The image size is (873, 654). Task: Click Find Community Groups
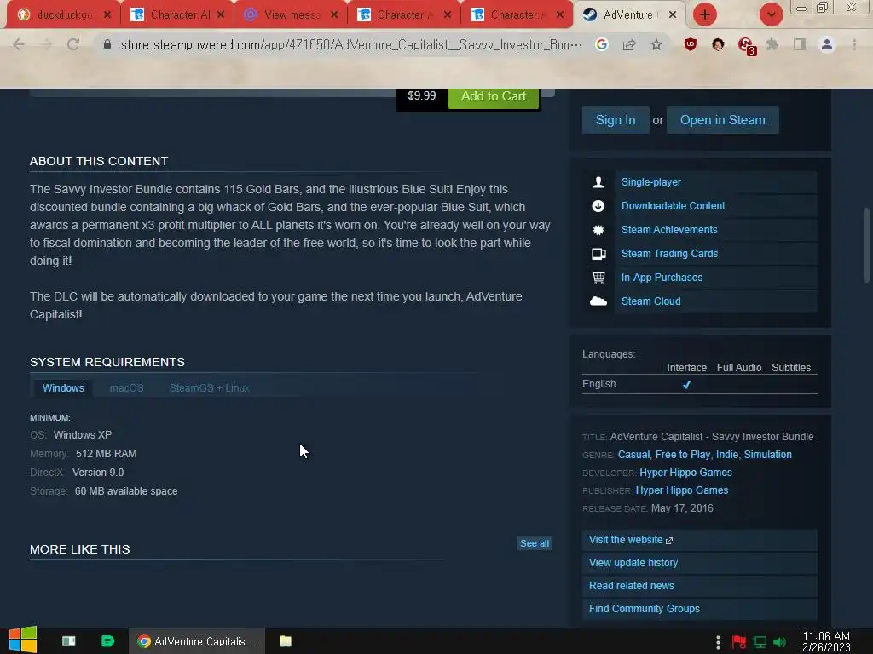699,608
